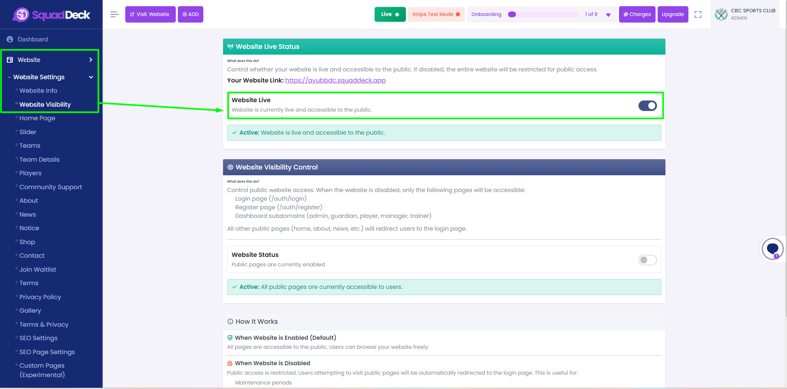Open the Onboarding dropdown arrow

[608, 15]
